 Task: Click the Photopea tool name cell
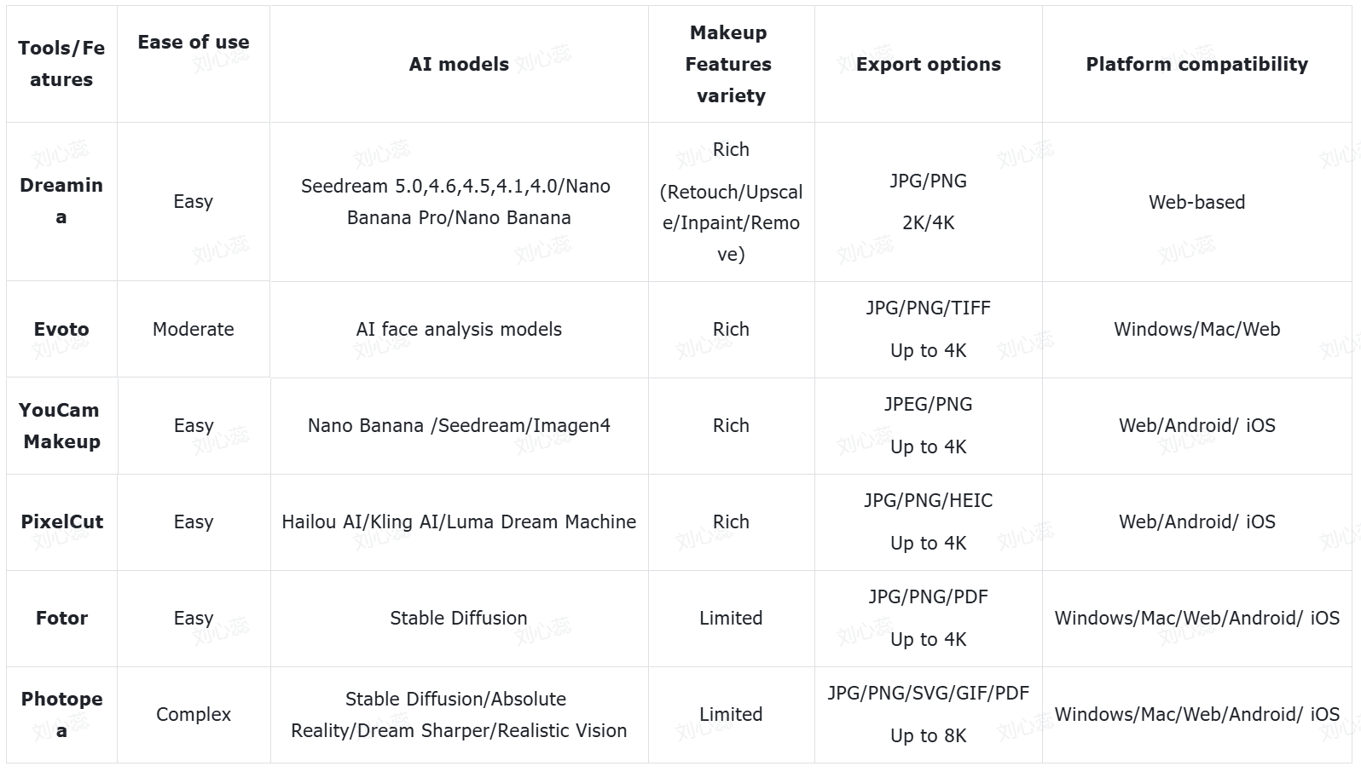click(x=61, y=714)
